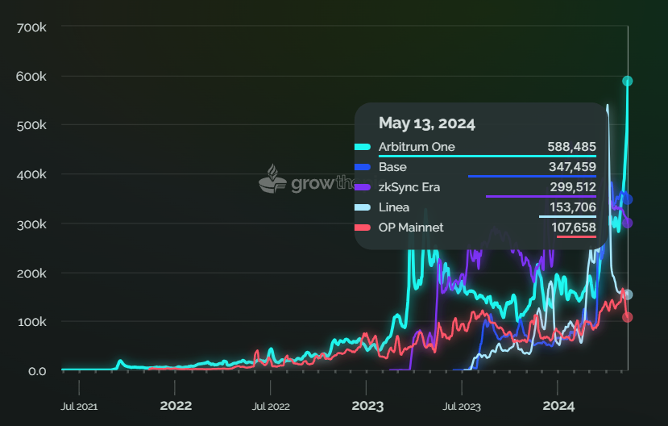Click the OP Mainnet red endpoint dot
Screen dimensions: 668x426
[627, 317]
